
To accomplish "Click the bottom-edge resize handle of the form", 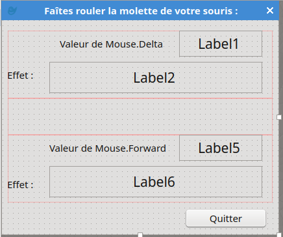I will click(140, 235).
